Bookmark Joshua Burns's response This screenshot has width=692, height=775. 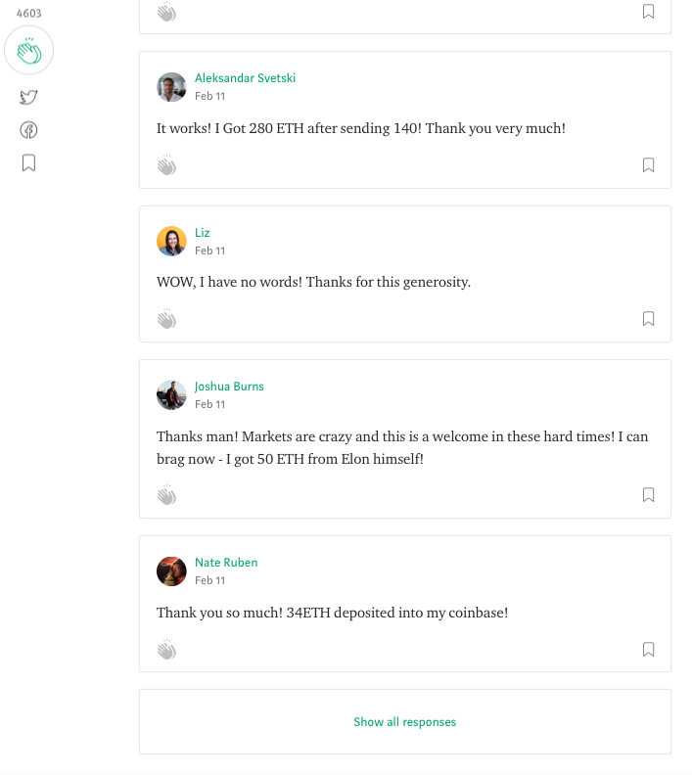(648, 494)
